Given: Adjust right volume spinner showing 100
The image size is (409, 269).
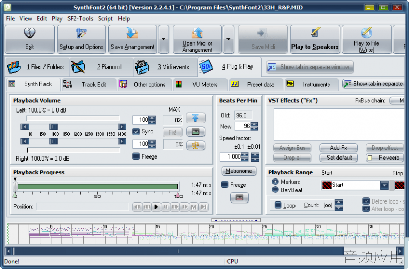Looking at the screenshot, I should pos(152,144).
